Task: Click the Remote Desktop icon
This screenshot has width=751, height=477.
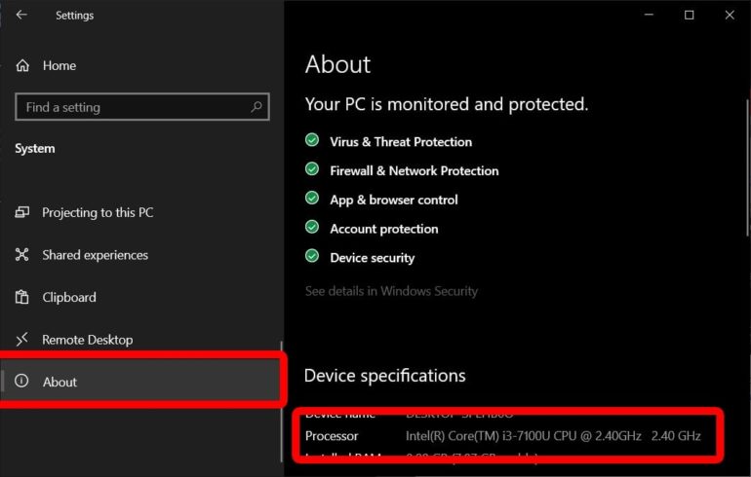Action: [22, 340]
